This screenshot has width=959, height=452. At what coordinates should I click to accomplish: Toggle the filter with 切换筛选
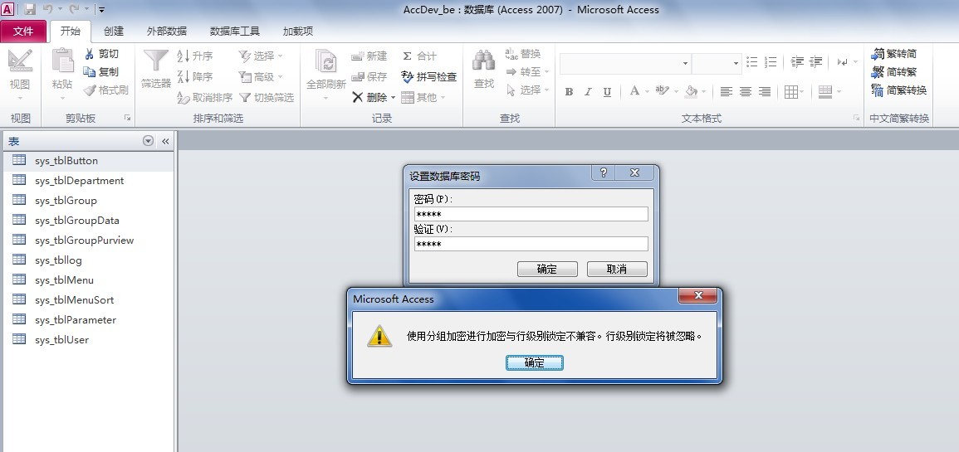click(x=267, y=98)
